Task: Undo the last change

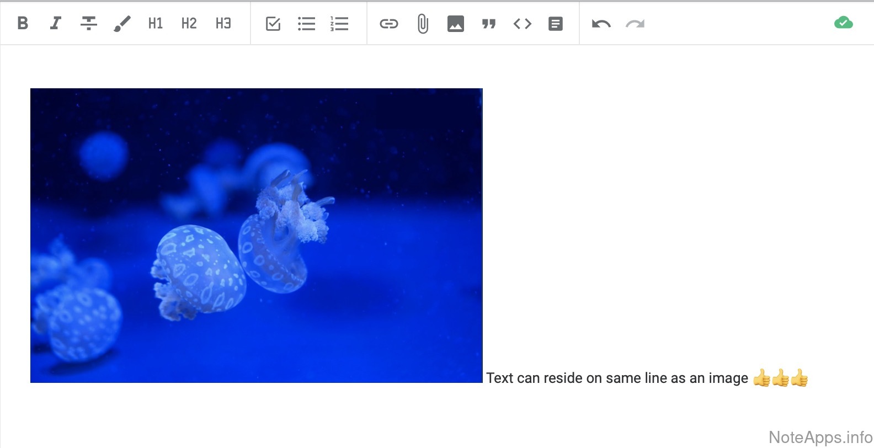Action: (601, 24)
